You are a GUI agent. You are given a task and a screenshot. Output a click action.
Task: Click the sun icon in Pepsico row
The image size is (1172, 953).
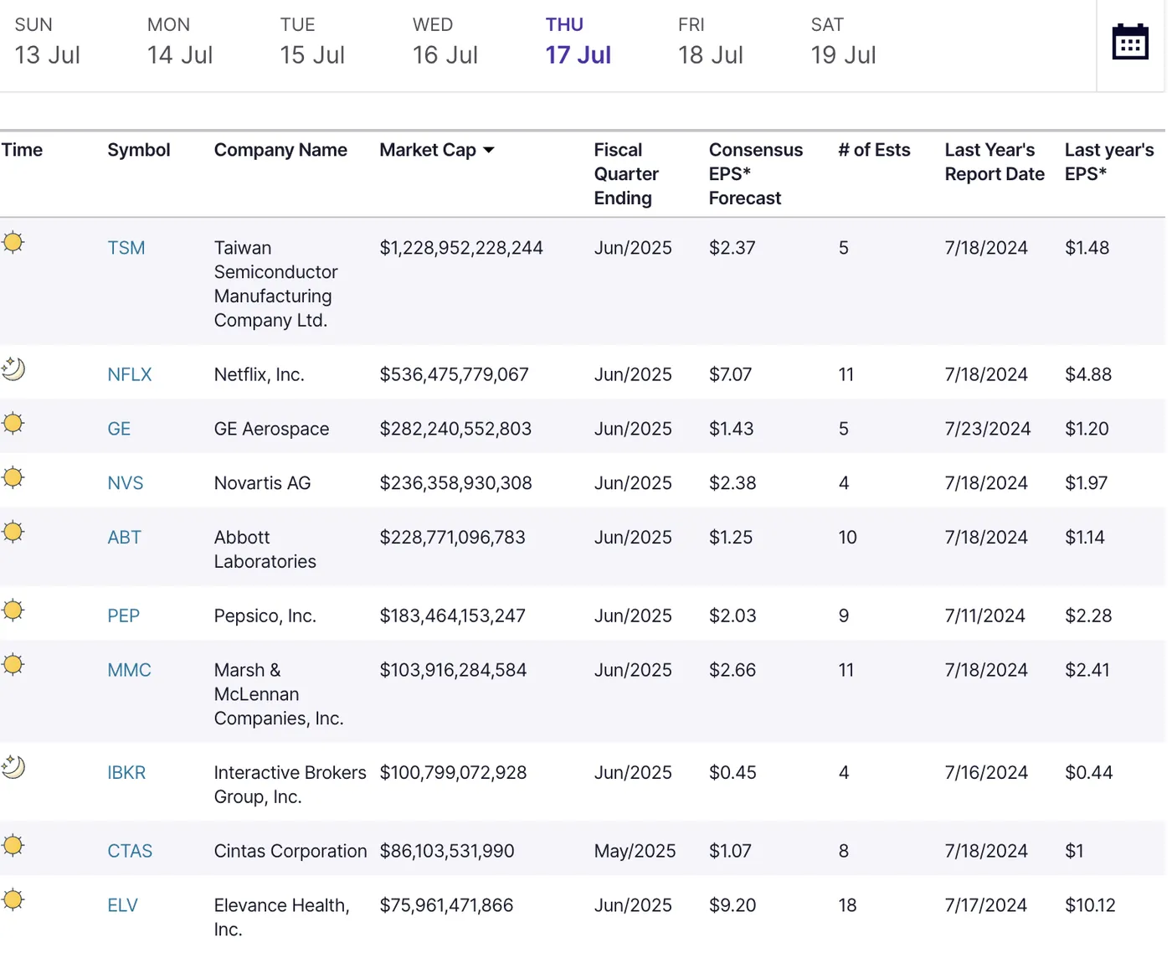tap(13, 610)
